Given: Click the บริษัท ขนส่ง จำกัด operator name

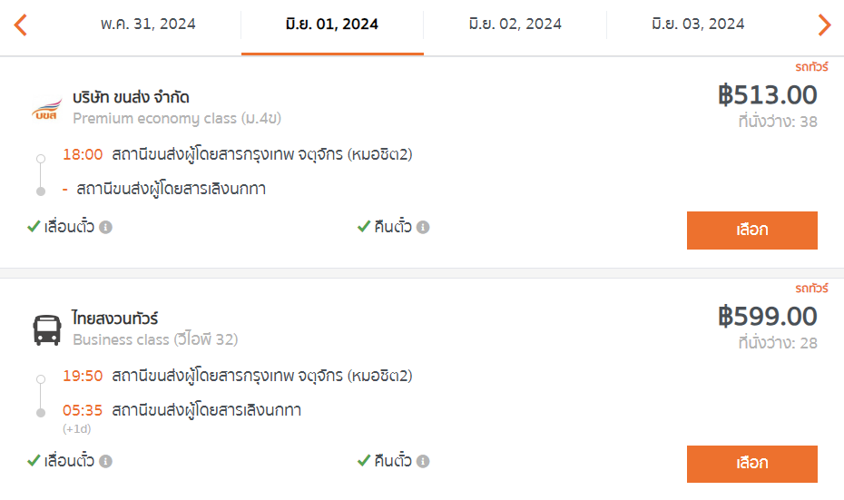Looking at the screenshot, I should coord(131,97).
